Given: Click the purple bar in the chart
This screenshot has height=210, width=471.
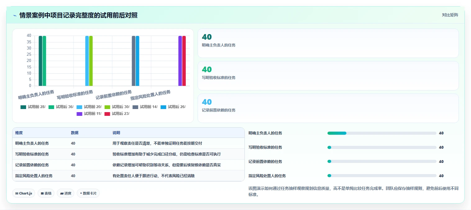Looking at the screenshot, I should pyautogui.click(x=180, y=61).
